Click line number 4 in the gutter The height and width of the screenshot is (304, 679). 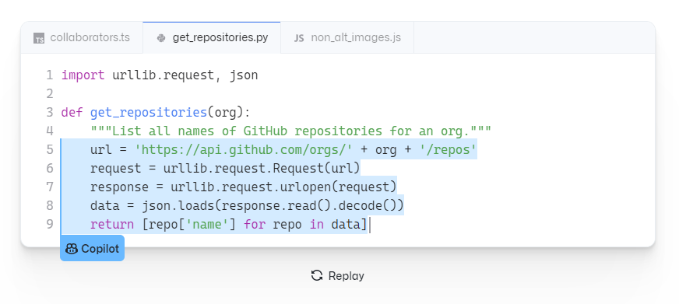(x=50, y=131)
